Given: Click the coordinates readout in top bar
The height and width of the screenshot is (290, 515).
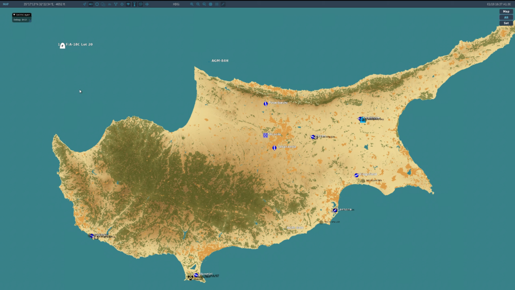Looking at the screenshot, I should click(44, 4).
